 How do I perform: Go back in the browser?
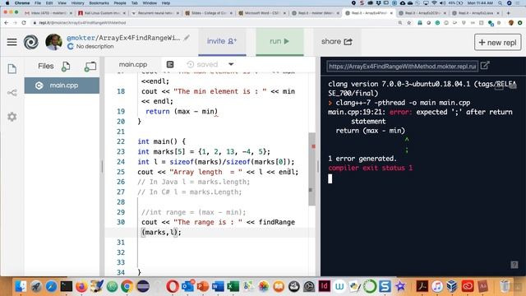(6, 23)
